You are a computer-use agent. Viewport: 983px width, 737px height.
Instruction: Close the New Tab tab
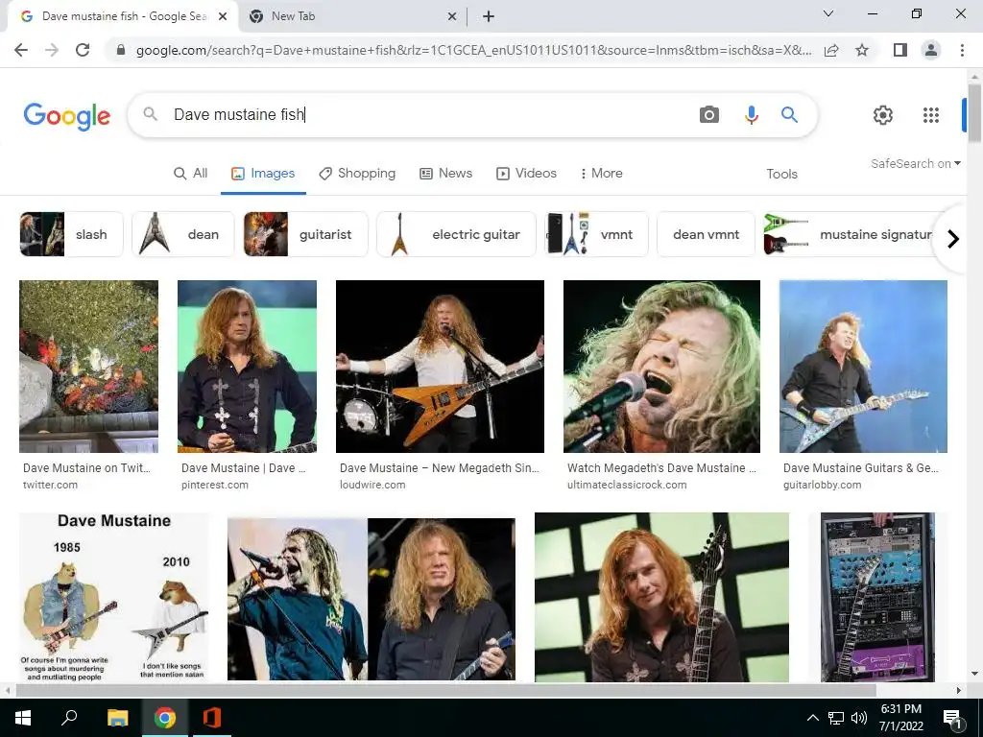(x=452, y=16)
